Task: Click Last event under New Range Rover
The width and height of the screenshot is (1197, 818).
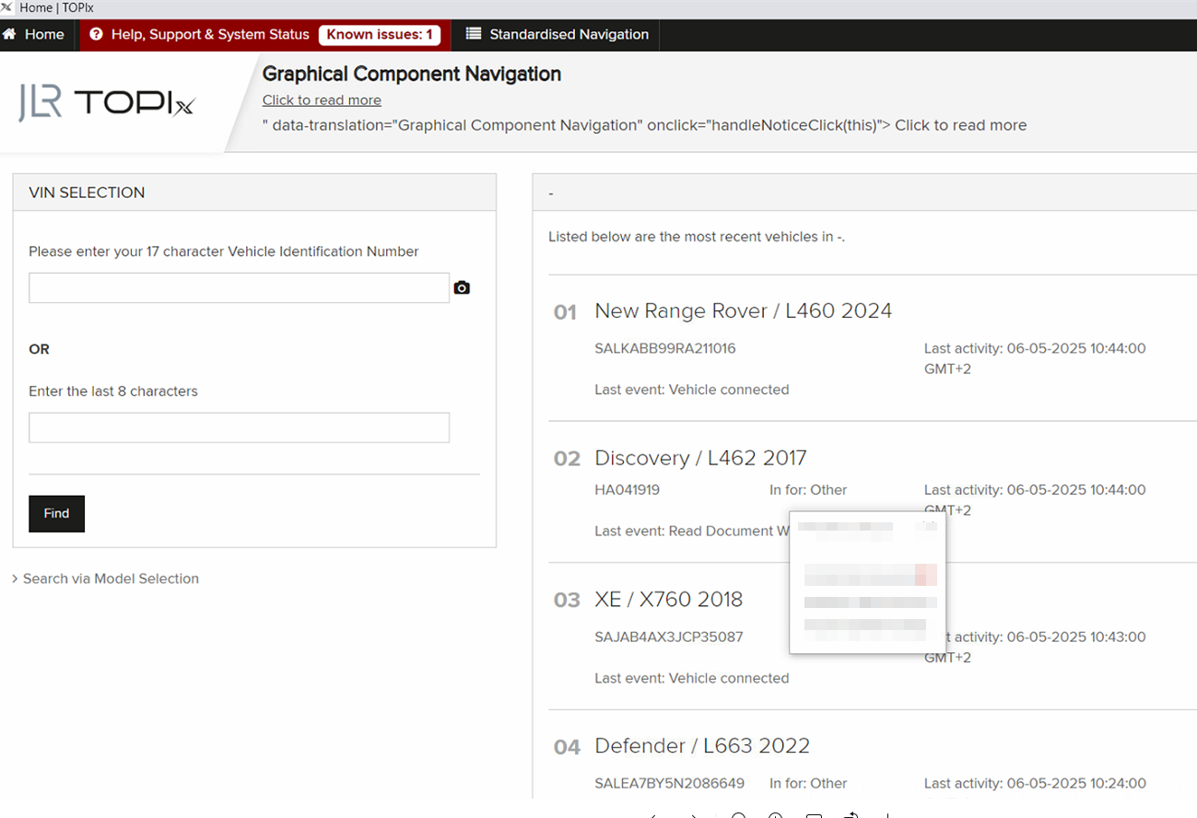Action: tap(692, 390)
